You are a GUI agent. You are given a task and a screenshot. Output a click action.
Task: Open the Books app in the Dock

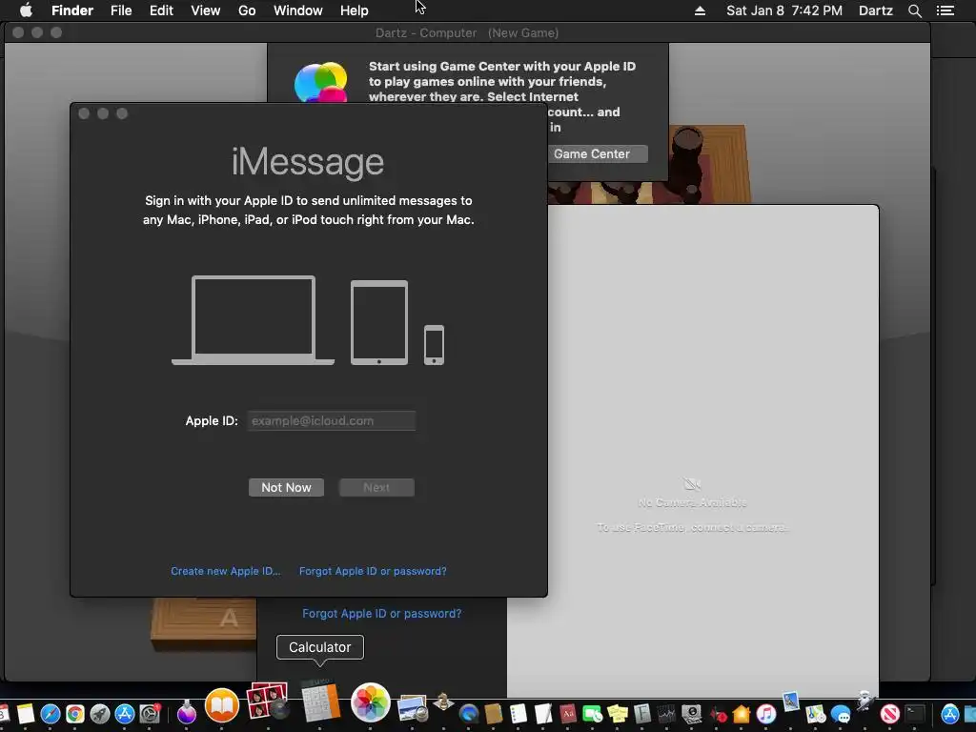(222, 706)
